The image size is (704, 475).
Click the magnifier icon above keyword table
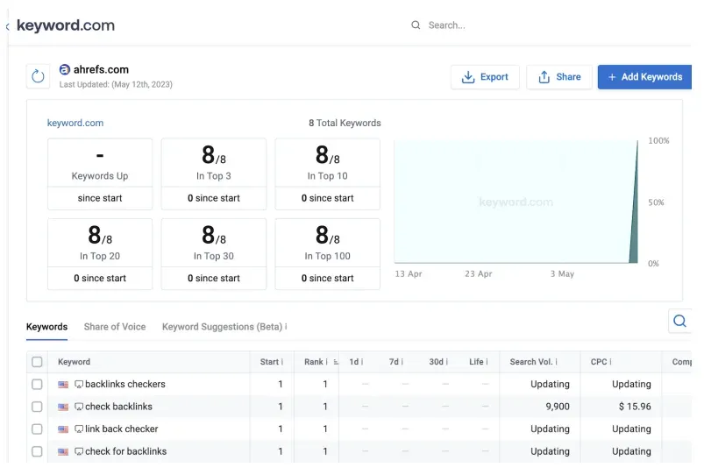point(679,322)
